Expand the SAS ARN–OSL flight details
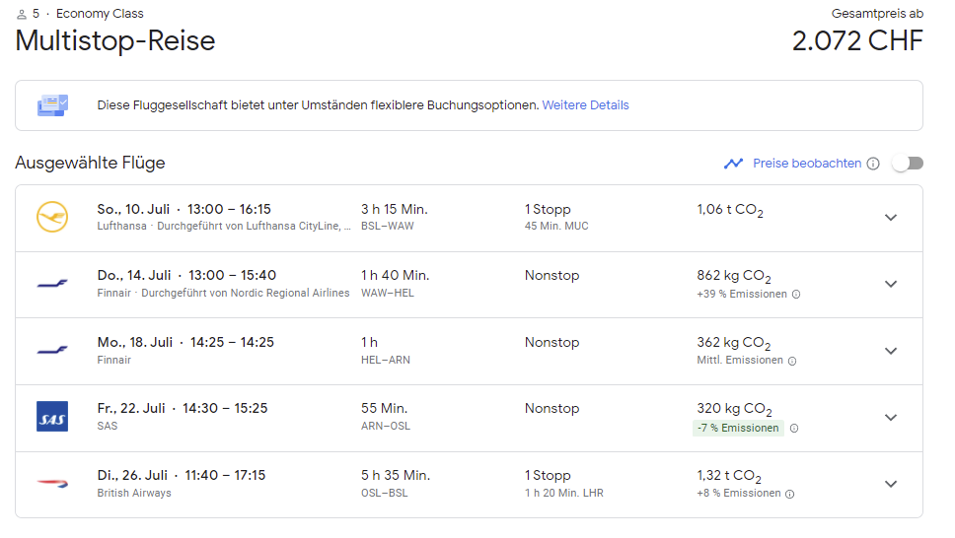 click(891, 417)
